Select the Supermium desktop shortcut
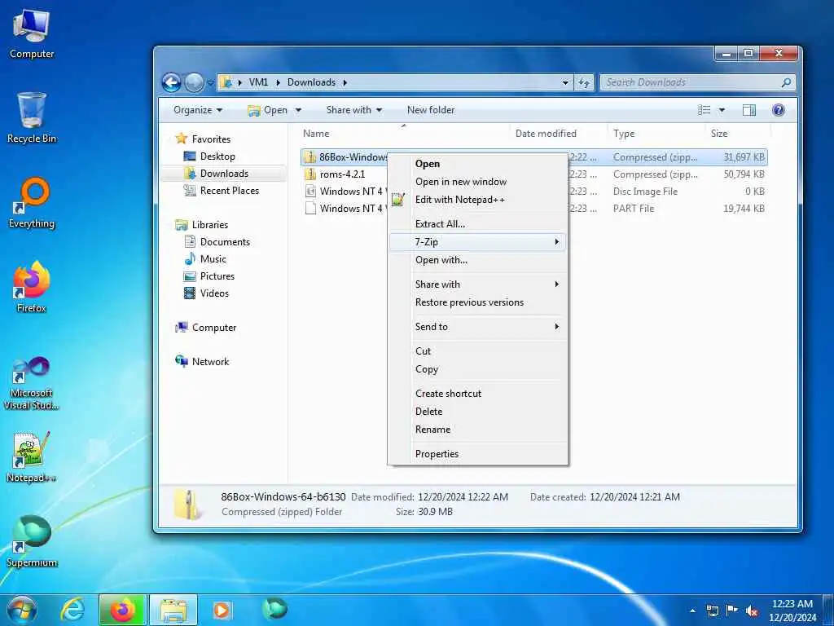The image size is (834, 626). pyautogui.click(x=32, y=541)
